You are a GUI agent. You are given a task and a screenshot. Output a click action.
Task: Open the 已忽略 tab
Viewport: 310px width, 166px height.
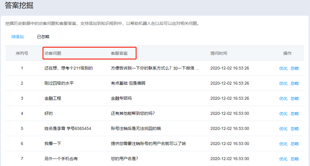pos(43,37)
